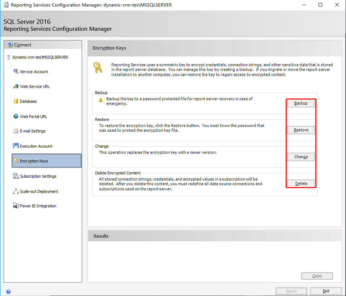This screenshot has width=346, height=296.
Task: Click the Service Account icon
Action: 16,71
